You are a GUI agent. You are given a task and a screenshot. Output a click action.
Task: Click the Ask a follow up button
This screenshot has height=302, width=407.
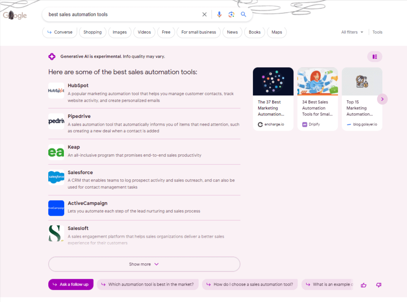tap(71, 285)
